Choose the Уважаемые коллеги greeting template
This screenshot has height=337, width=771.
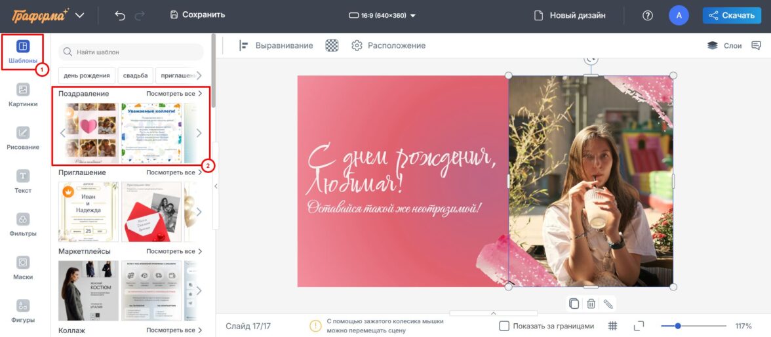coord(151,133)
